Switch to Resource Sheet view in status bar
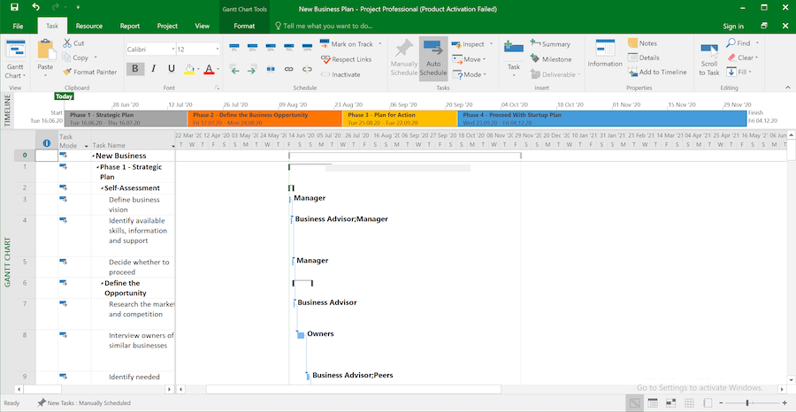 (688, 403)
